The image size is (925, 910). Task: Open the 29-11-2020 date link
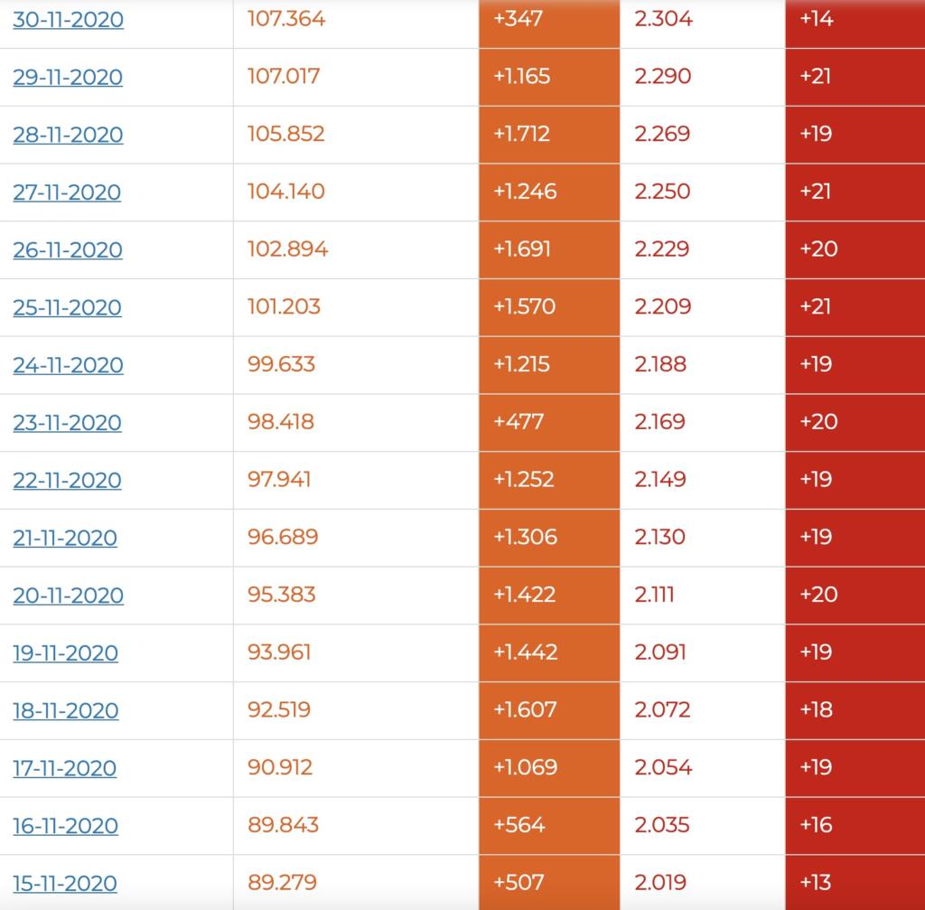pyautogui.click(x=68, y=77)
